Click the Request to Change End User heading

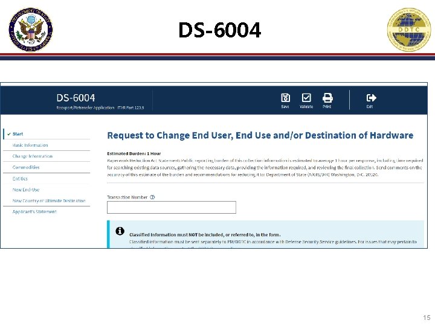260,135
